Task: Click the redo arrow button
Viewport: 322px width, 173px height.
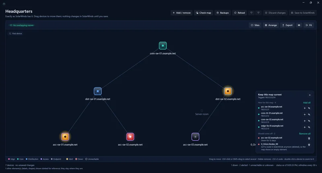Action: (258, 13)
